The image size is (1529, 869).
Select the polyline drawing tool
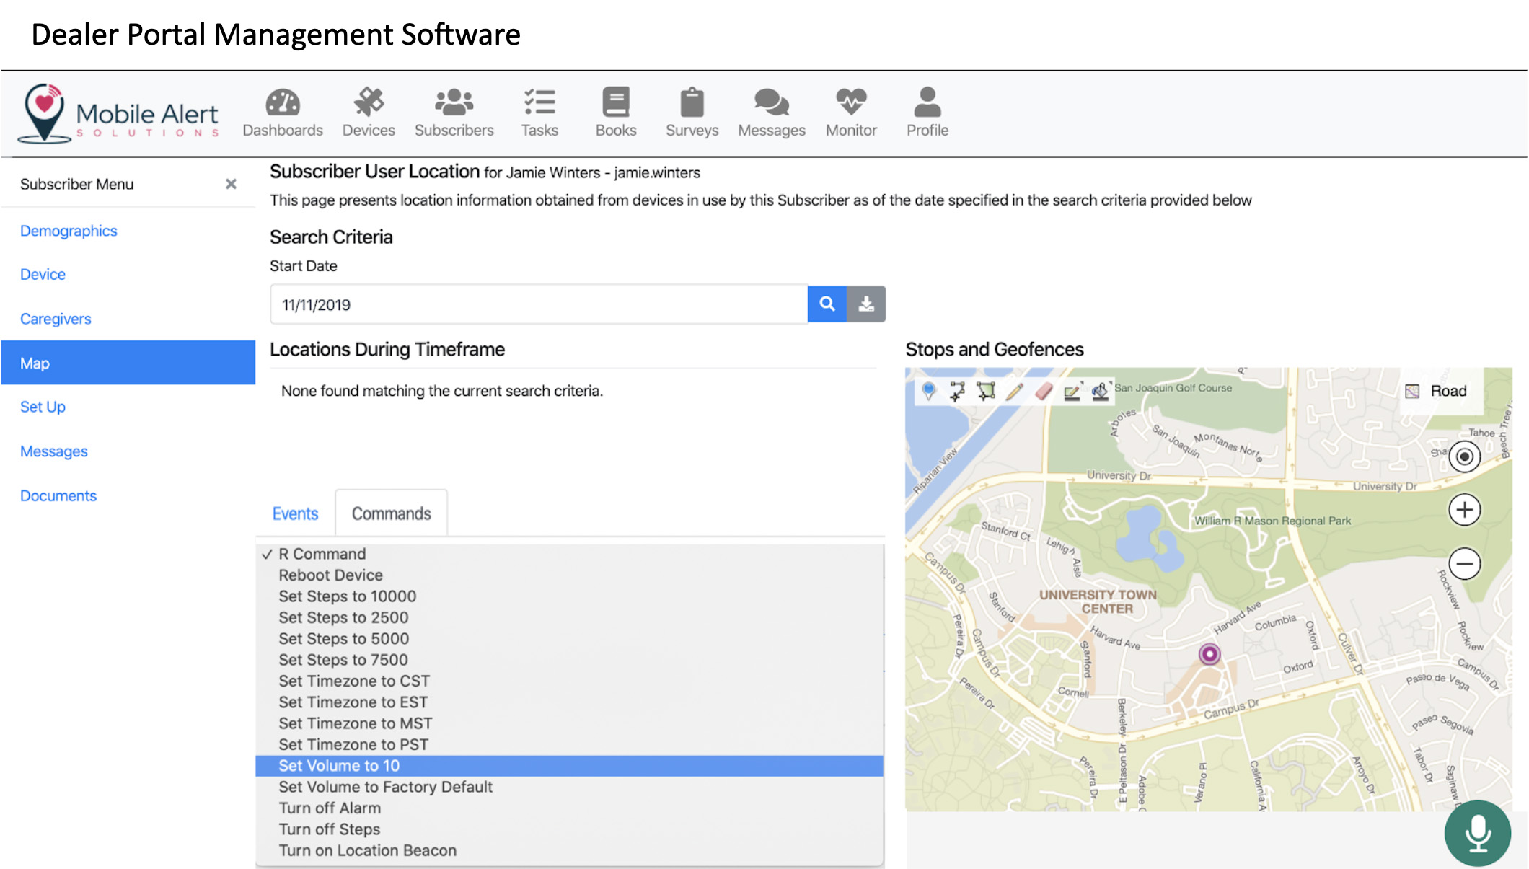point(957,391)
